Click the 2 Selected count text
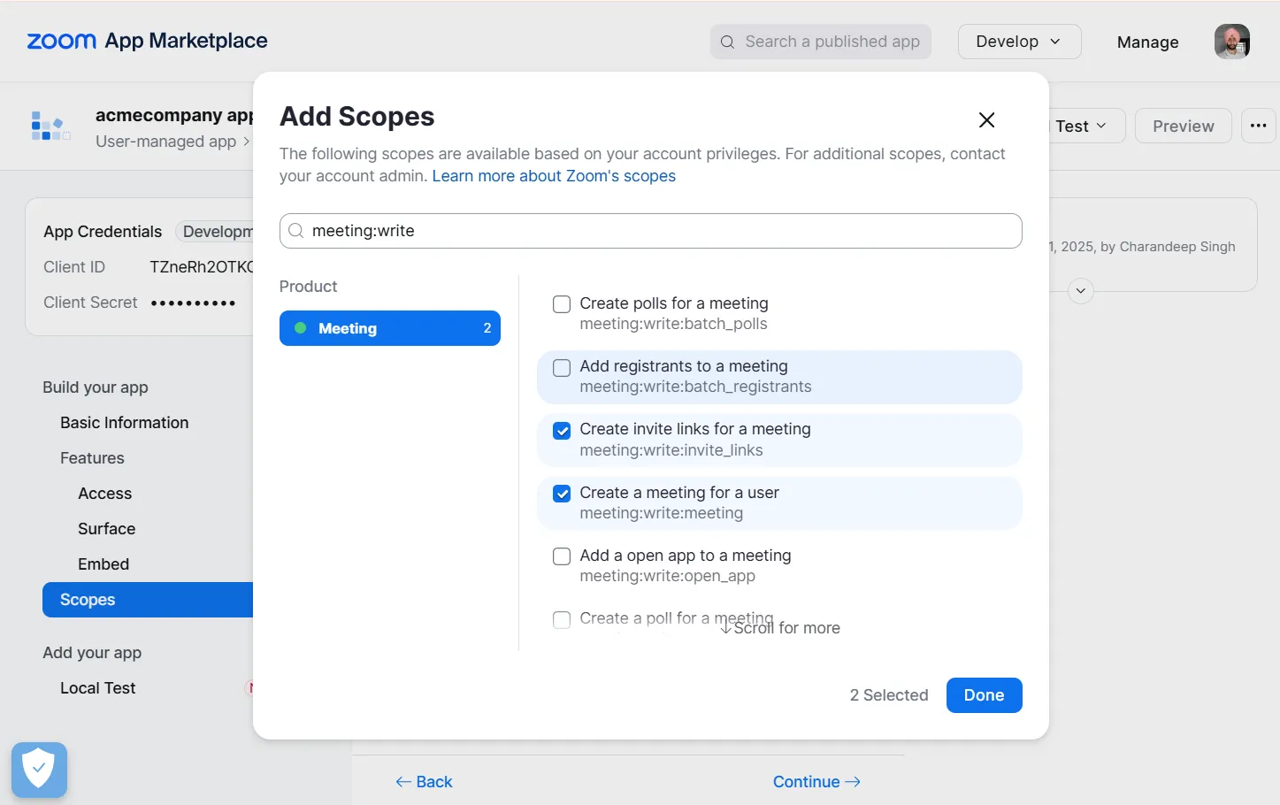Screen dimensions: 1280x805 coord(889,695)
